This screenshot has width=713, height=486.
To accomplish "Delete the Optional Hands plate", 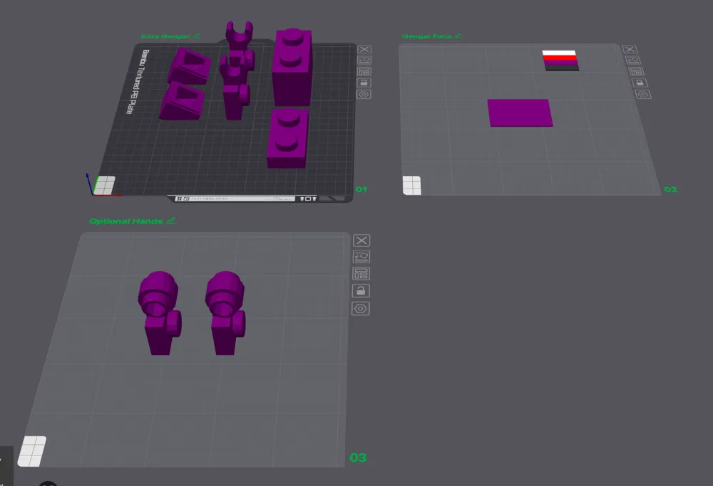I will pos(361,241).
